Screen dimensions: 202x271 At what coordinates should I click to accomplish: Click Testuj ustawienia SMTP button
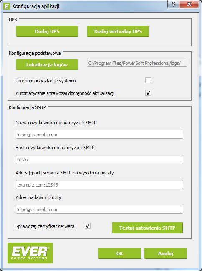point(147,228)
